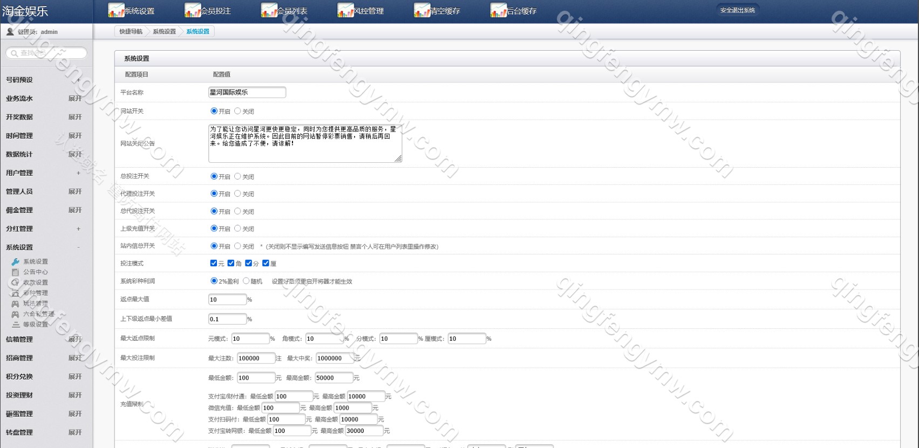Image resolution: width=919 pixels, height=448 pixels.
Task: Click the chart icon next to 清空缓存
Action: tap(421, 10)
